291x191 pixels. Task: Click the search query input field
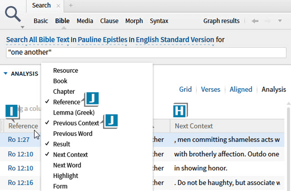coord(145,52)
